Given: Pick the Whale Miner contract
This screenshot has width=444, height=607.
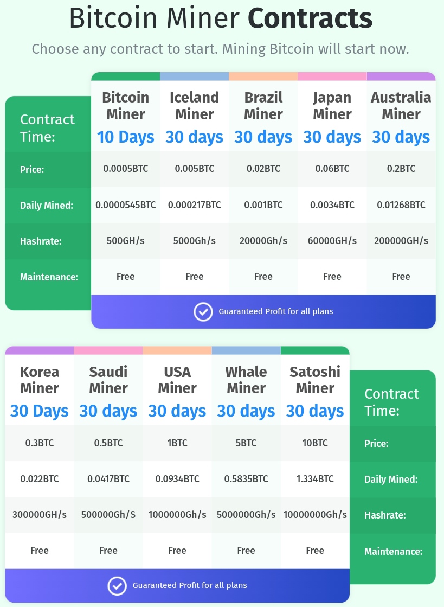Looking at the screenshot, I should pos(246,391).
